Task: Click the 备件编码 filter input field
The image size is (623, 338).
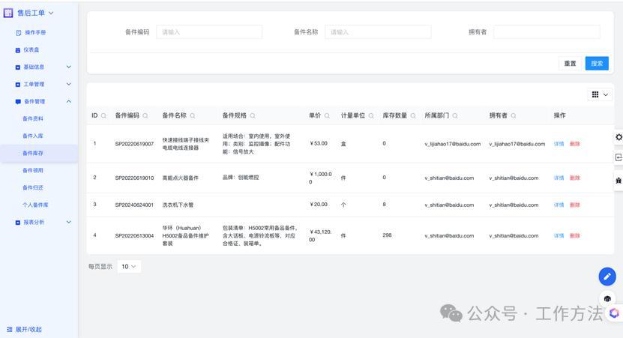Action: (209, 32)
